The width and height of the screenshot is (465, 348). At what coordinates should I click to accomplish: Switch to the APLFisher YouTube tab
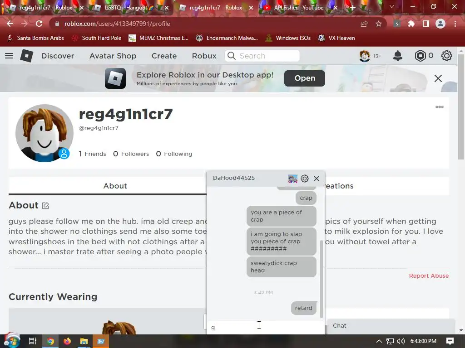[x=299, y=8]
